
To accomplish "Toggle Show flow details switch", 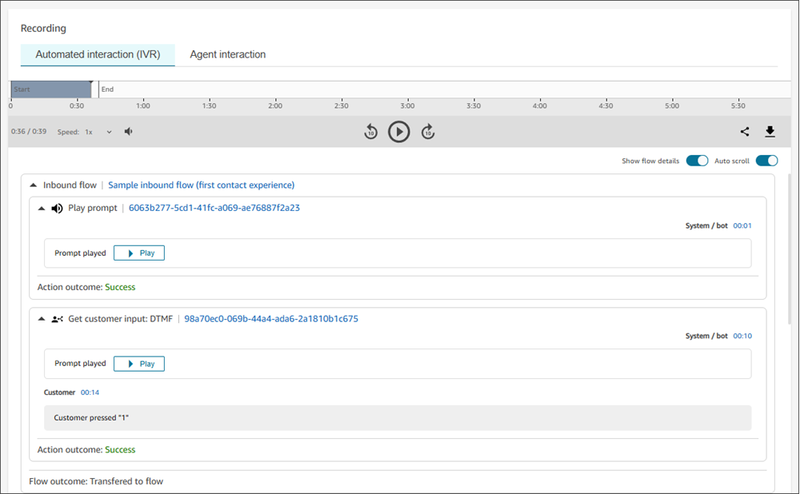I will point(697,161).
